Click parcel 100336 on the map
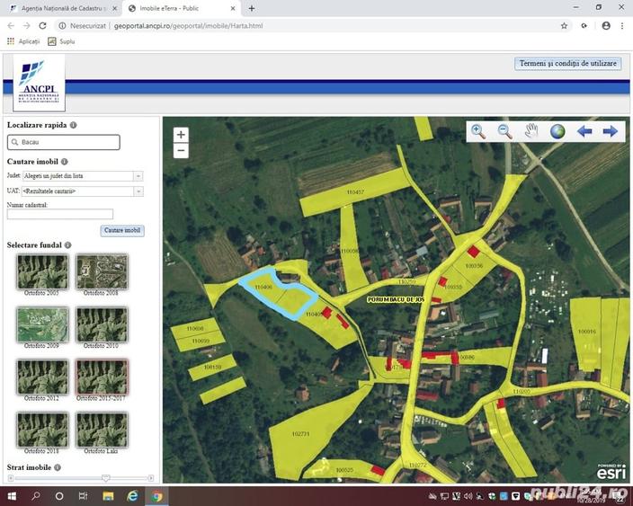The image size is (633, 506). (474, 266)
